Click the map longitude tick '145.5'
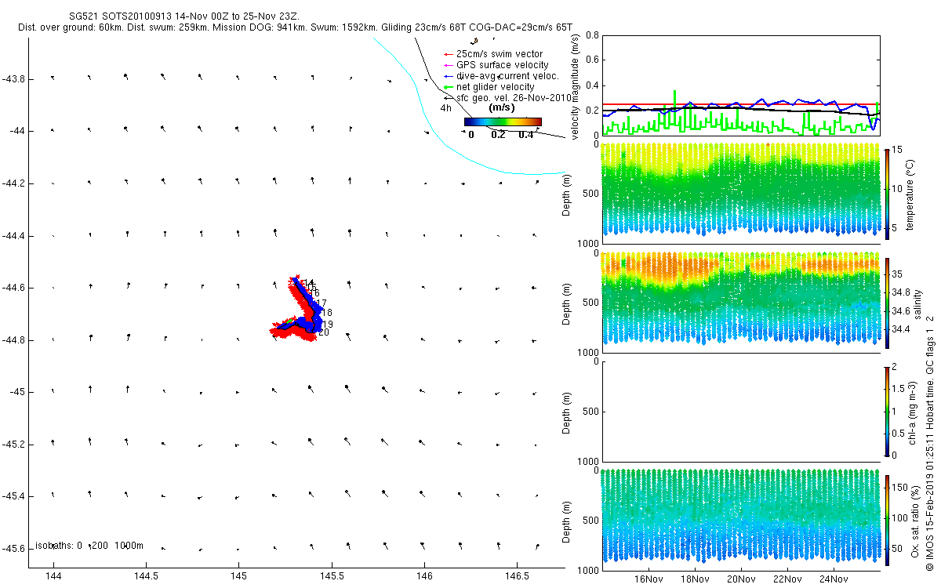The image size is (941, 588). (331, 575)
